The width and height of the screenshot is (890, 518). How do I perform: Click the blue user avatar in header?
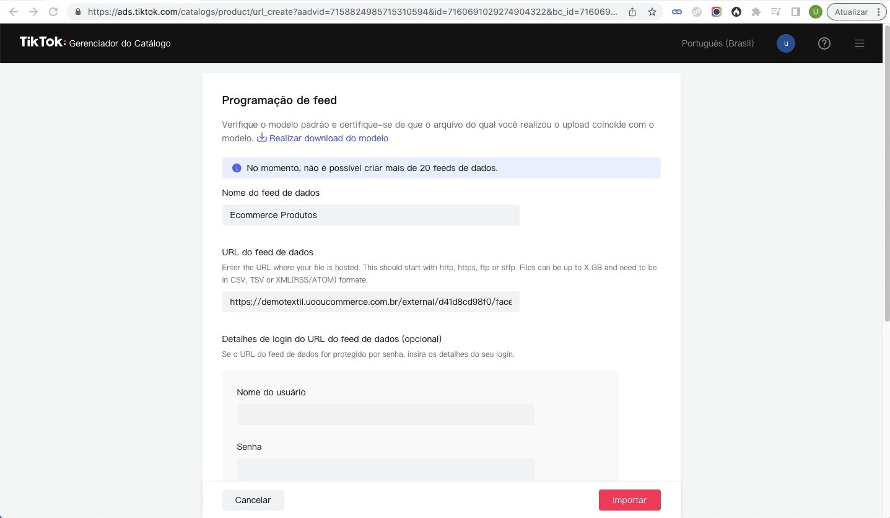click(x=786, y=43)
